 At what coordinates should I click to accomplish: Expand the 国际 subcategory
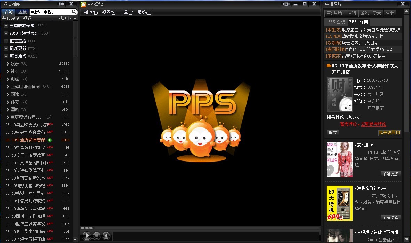(x=8, y=94)
